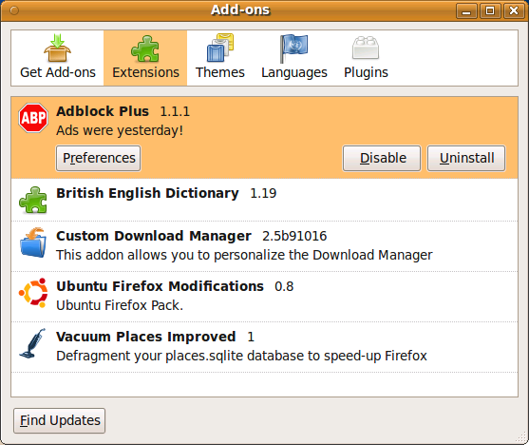Viewport: 529px width, 445px height.
Task: Open the Themes shirts icon
Action: (x=220, y=48)
